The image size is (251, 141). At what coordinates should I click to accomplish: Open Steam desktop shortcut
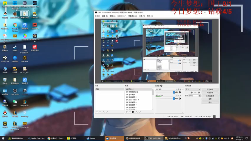(x=15, y=48)
